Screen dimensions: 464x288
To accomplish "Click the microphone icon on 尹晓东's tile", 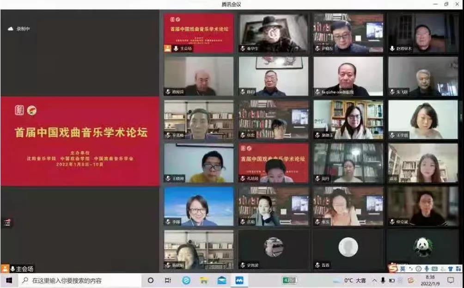I will click(x=317, y=49).
